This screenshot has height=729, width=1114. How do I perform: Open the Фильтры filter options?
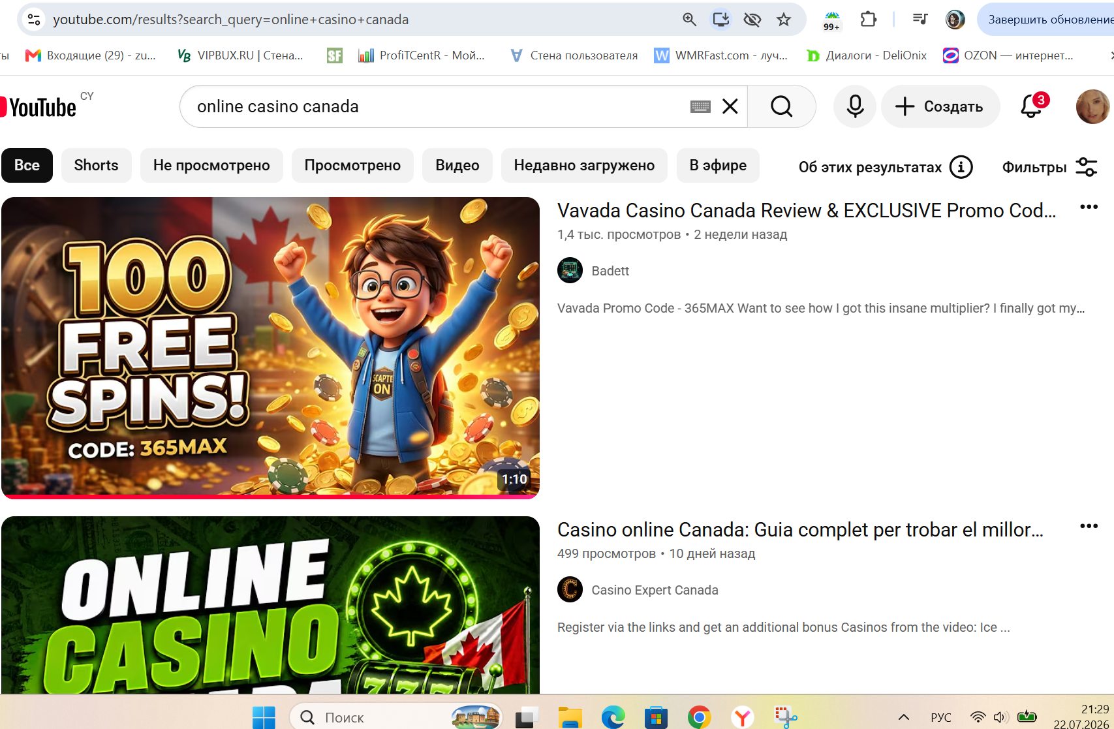point(1050,167)
